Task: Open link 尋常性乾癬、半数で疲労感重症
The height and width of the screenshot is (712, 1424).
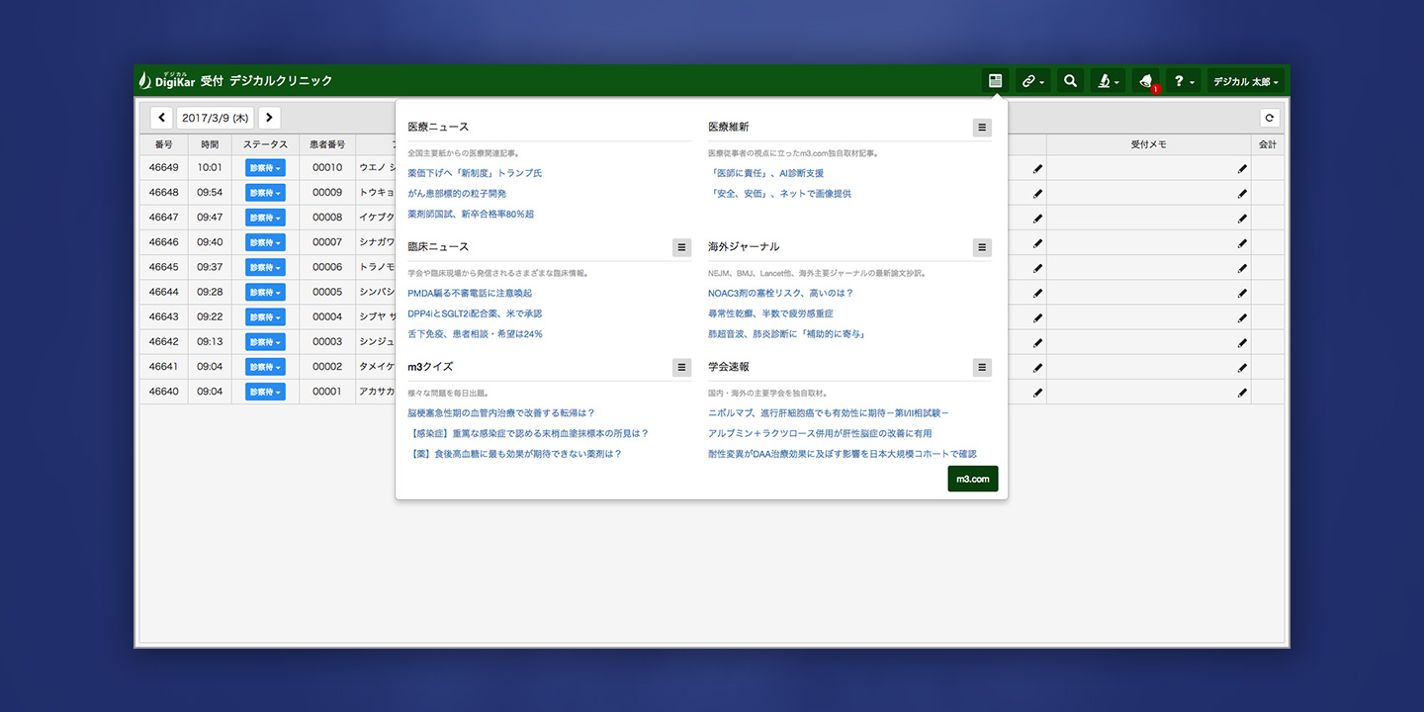Action: [x=770, y=313]
